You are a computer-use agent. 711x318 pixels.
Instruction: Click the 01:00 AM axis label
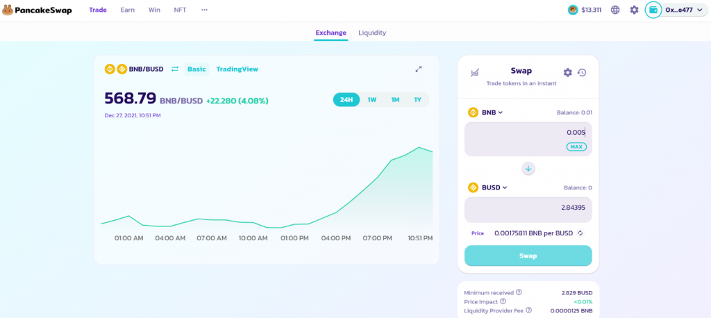click(128, 238)
